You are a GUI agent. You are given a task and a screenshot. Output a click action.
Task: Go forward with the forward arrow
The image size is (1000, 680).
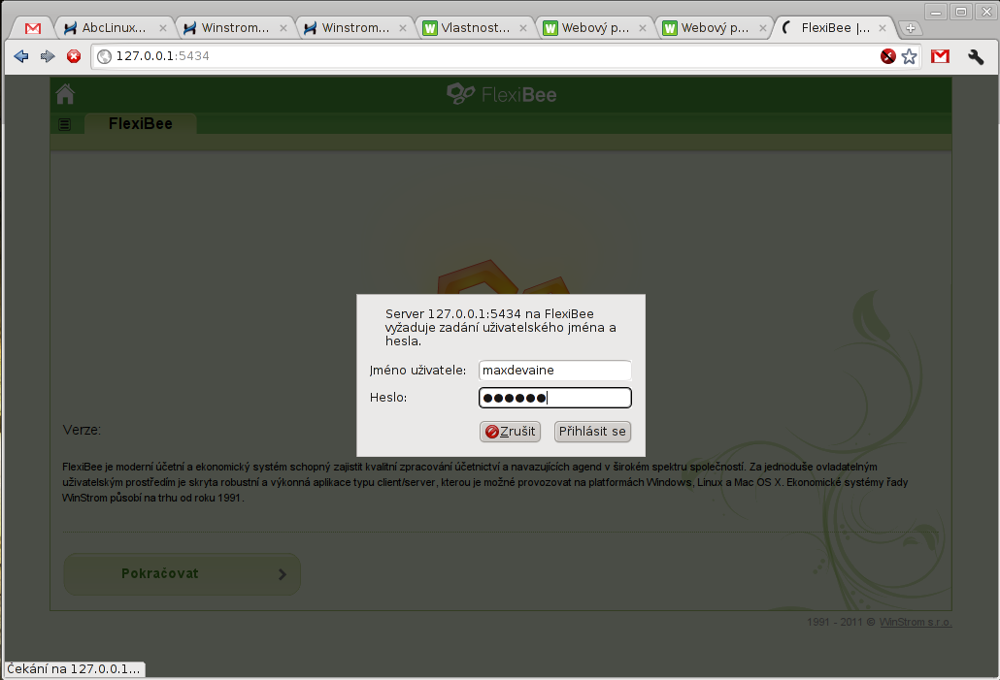(x=48, y=56)
